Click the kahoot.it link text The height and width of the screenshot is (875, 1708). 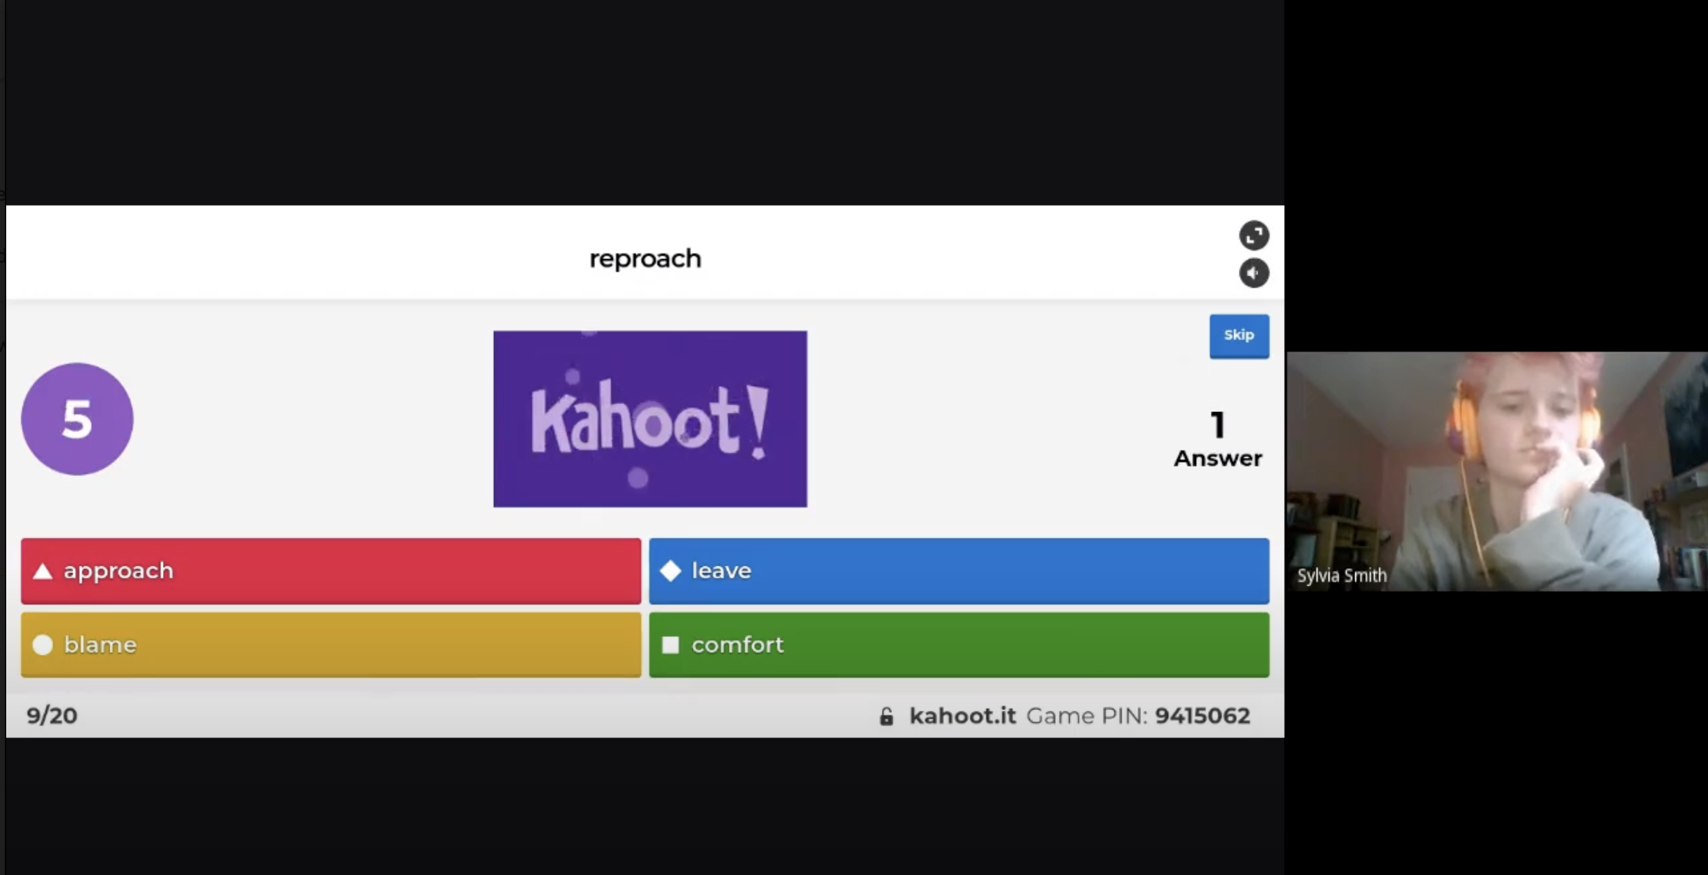[x=962, y=716]
